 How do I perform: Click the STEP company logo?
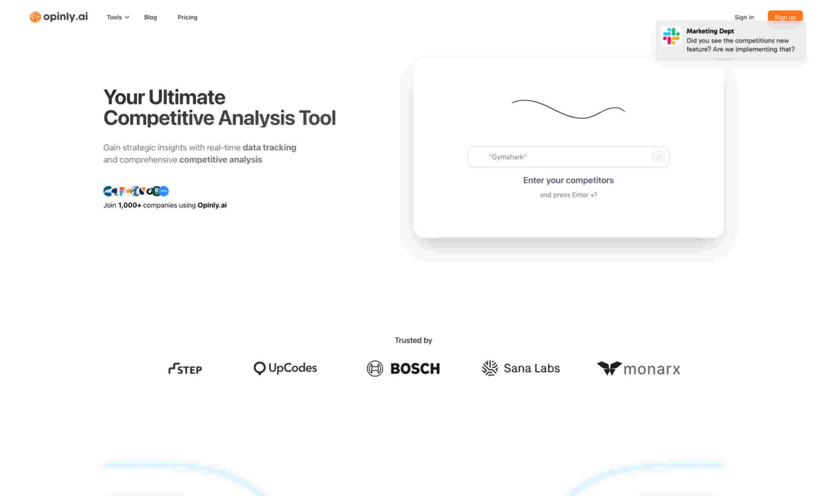(185, 368)
